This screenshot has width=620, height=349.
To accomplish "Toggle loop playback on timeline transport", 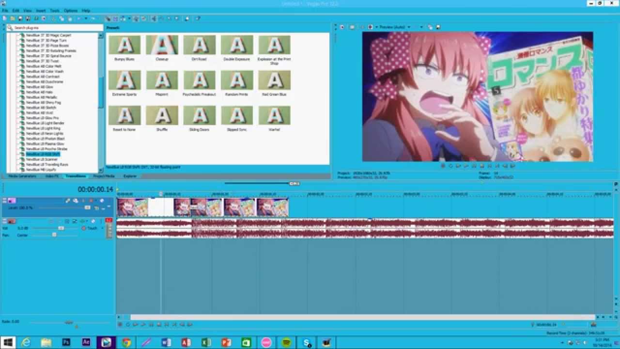I will [128, 324].
